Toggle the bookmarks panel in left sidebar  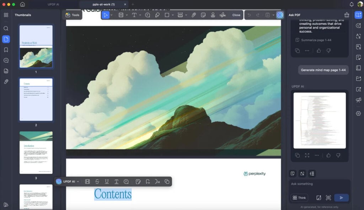click(6, 50)
